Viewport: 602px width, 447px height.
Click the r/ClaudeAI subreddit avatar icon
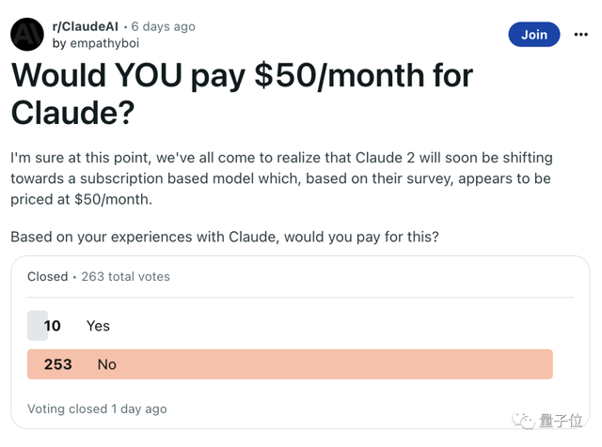tap(26, 34)
